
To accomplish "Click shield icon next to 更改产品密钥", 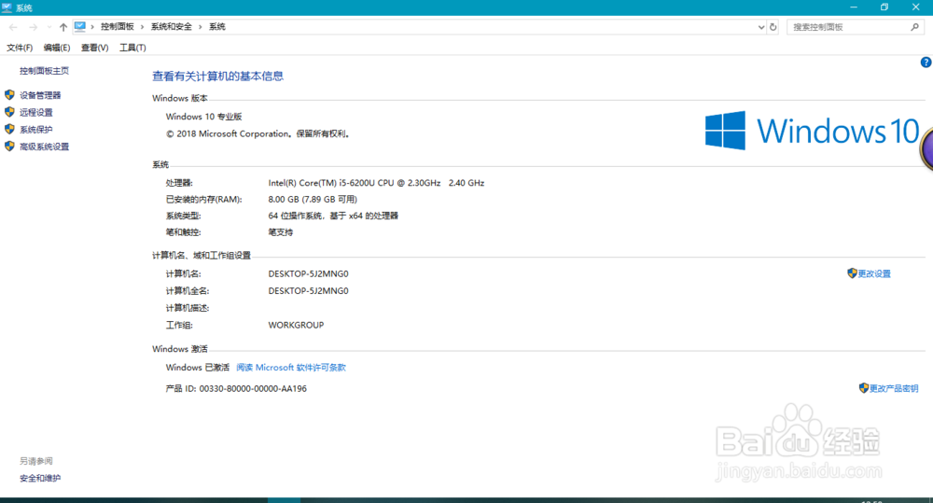I will click(x=864, y=388).
